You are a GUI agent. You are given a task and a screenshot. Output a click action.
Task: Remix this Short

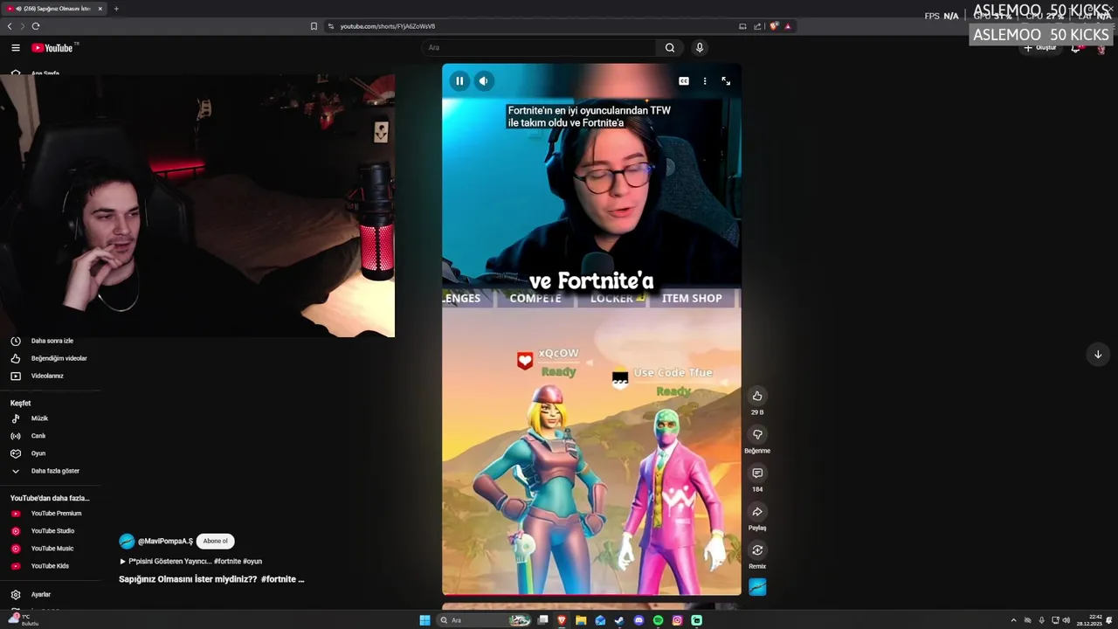pos(757,550)
